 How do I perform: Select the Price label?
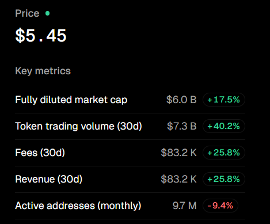(x=27, y=13)
